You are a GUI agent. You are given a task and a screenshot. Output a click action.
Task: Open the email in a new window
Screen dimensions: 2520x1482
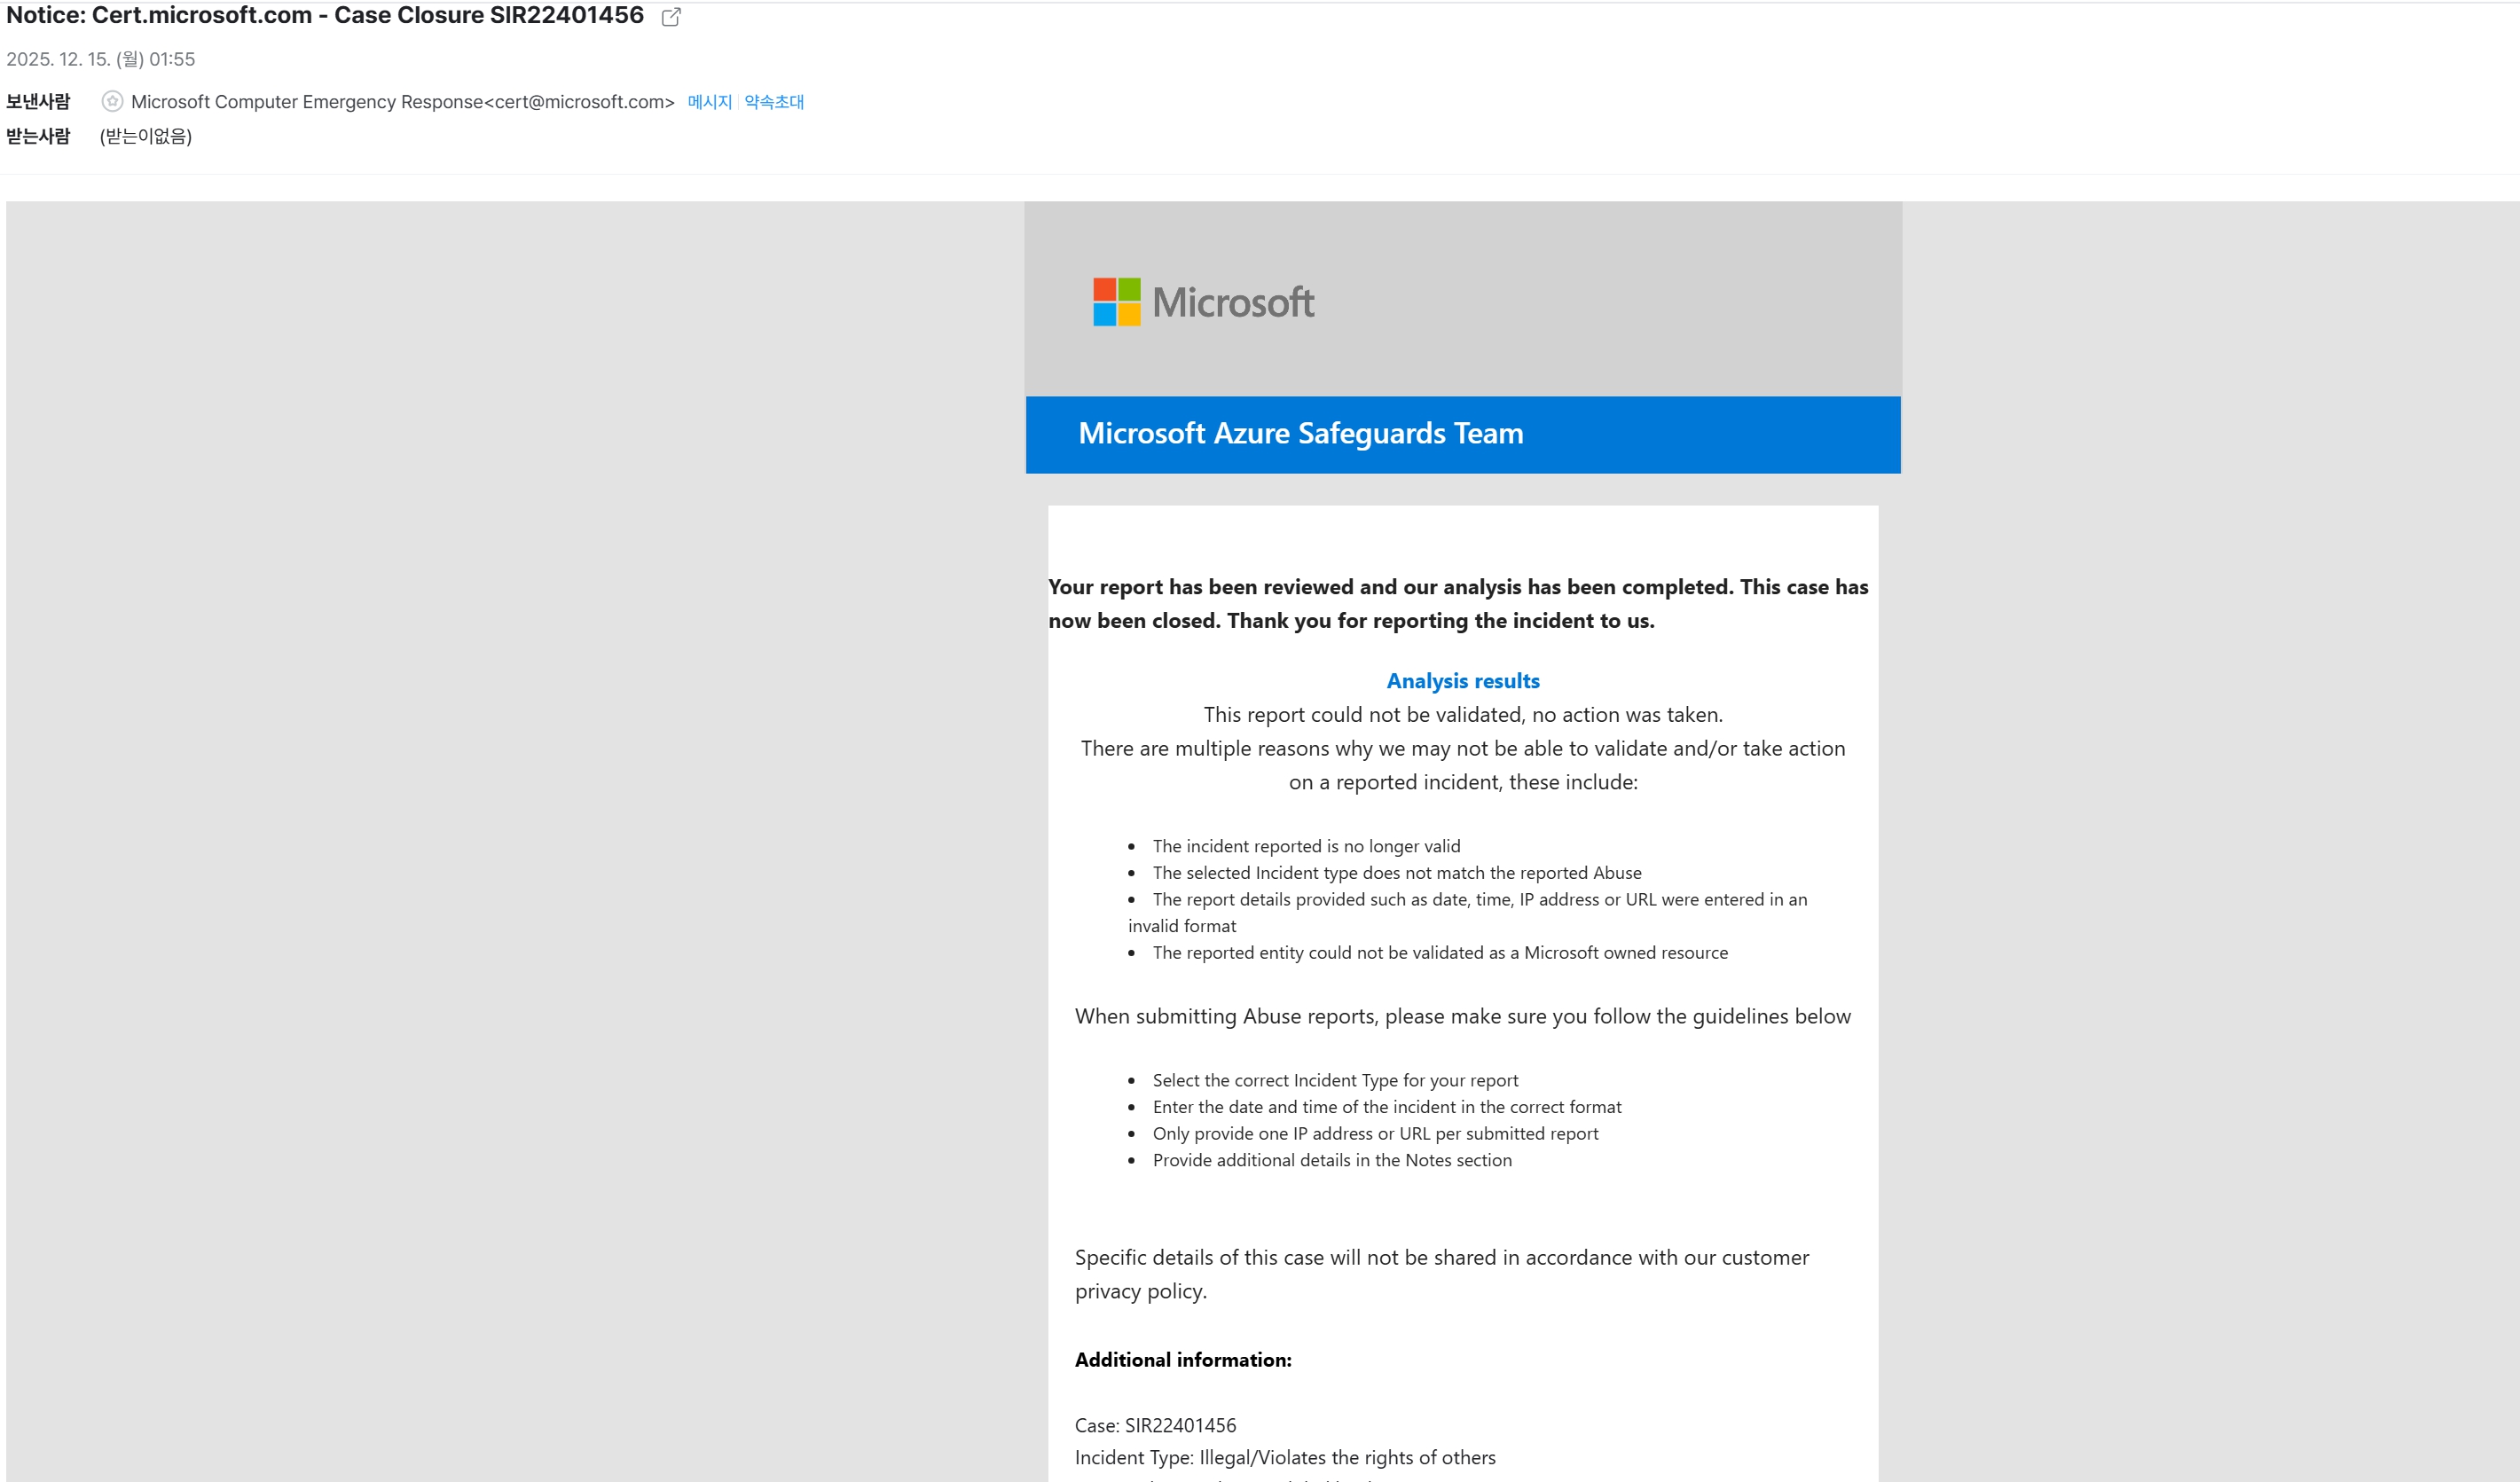click(x=671, y=17)
